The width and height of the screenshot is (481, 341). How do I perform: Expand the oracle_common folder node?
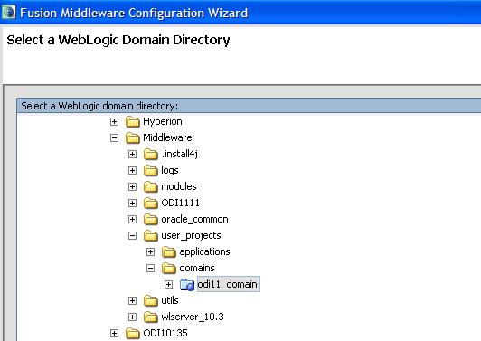pyautogui.click(x=132, y=219)
